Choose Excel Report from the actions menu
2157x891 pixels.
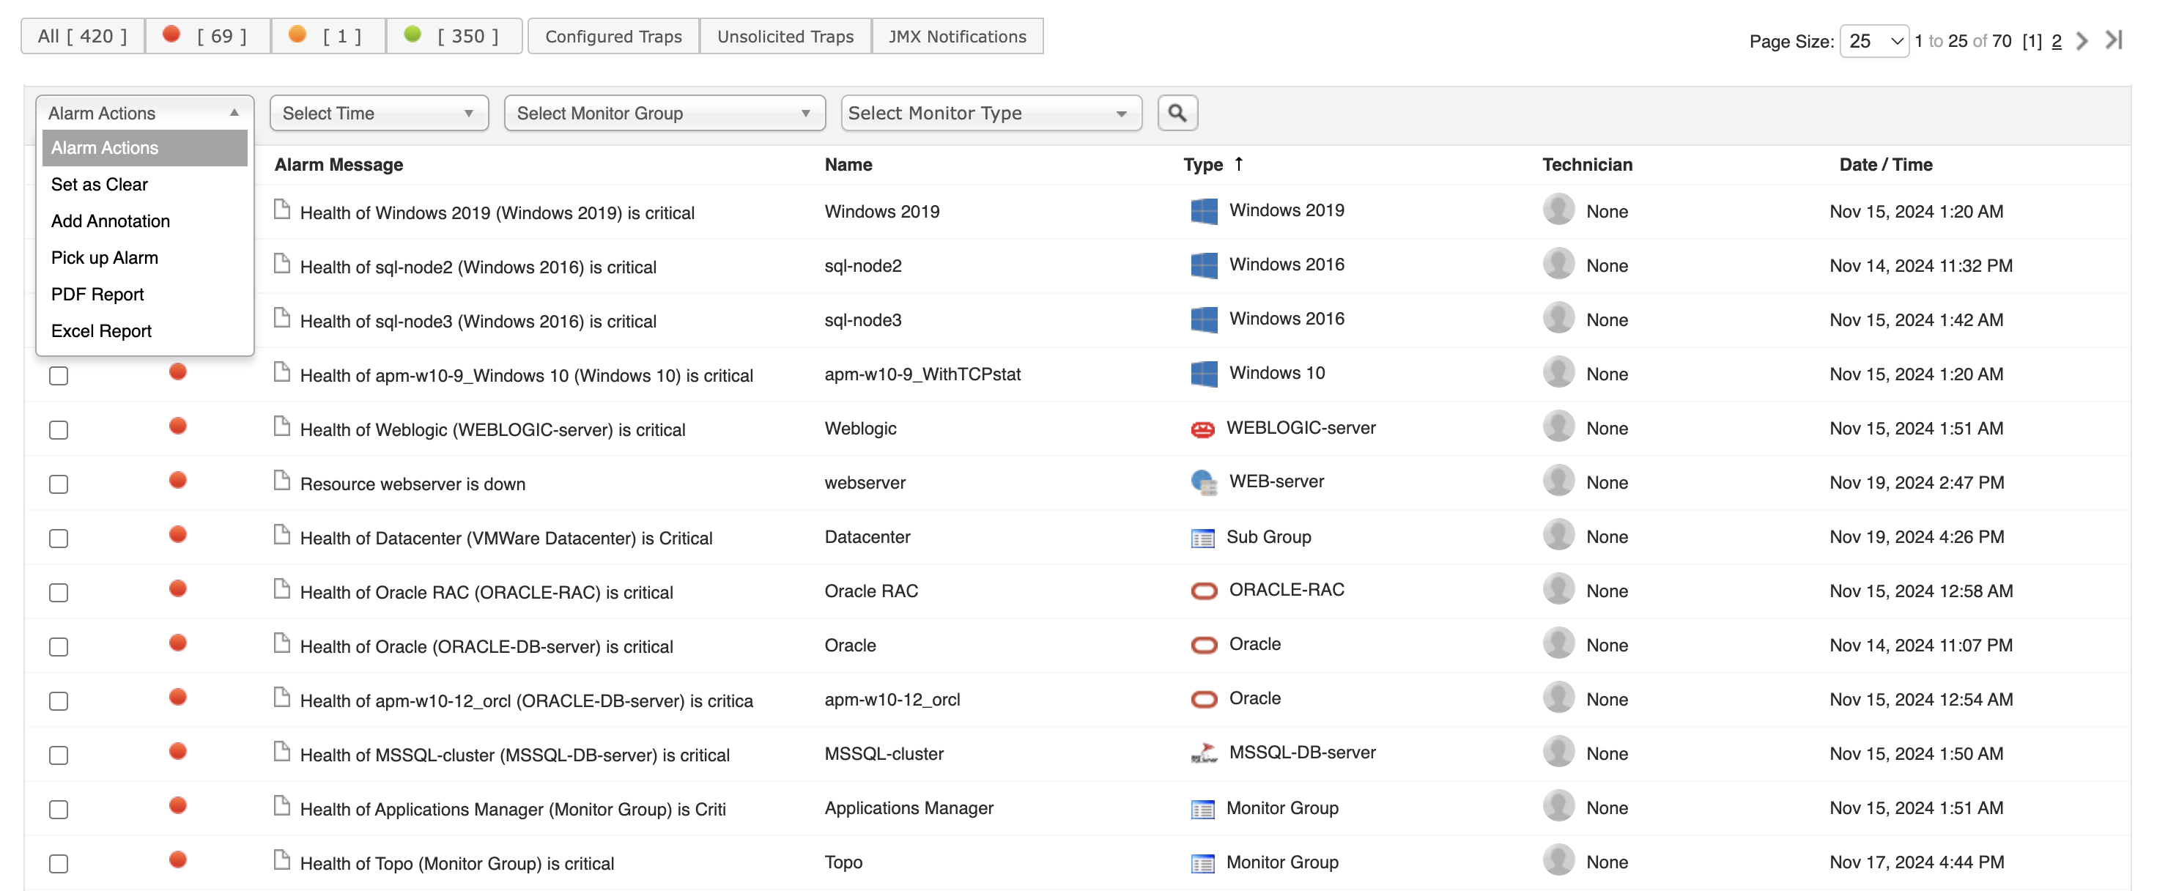[101, 330]
